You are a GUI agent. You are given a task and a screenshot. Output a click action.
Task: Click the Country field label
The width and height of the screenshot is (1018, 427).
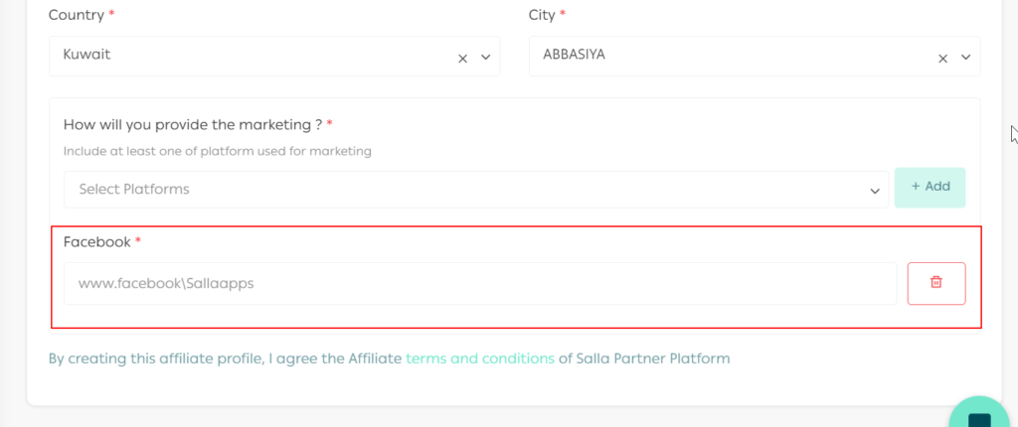pos(77,16)
